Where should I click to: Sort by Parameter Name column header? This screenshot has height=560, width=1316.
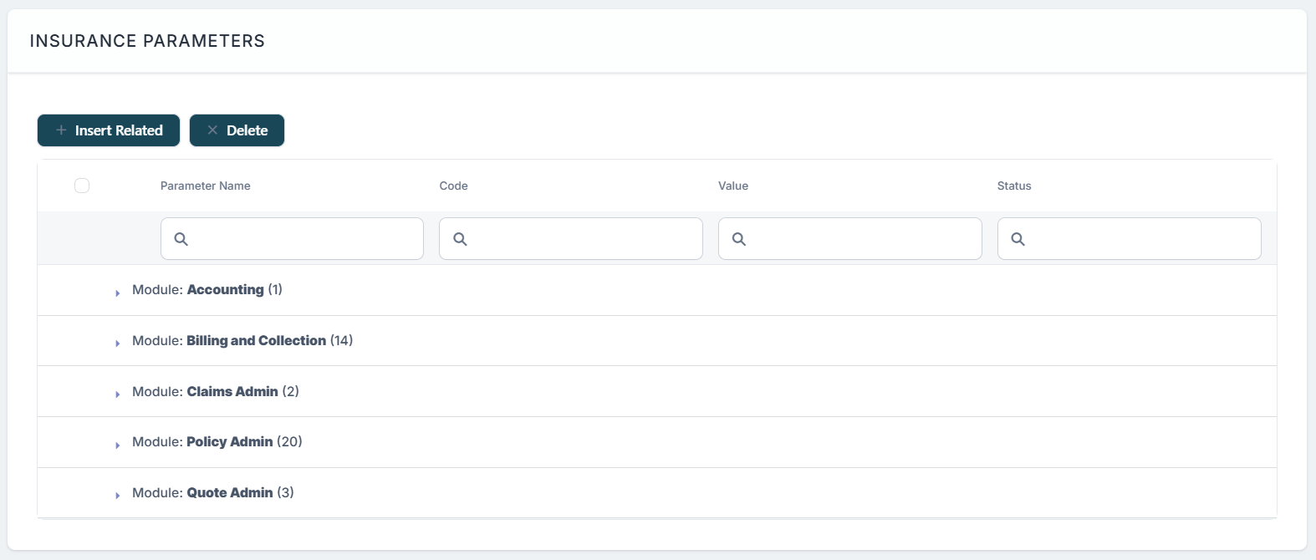(206, 186)
